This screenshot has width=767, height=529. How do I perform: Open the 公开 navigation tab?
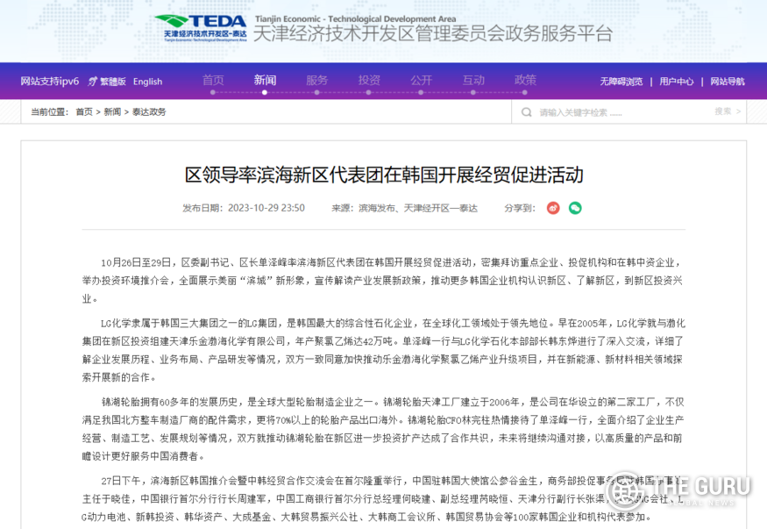[x=421, y=80]
